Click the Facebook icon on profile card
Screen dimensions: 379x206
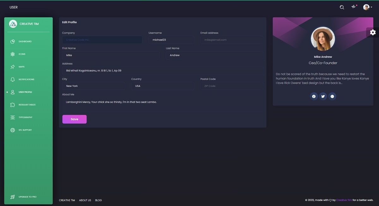pos(314,96)
